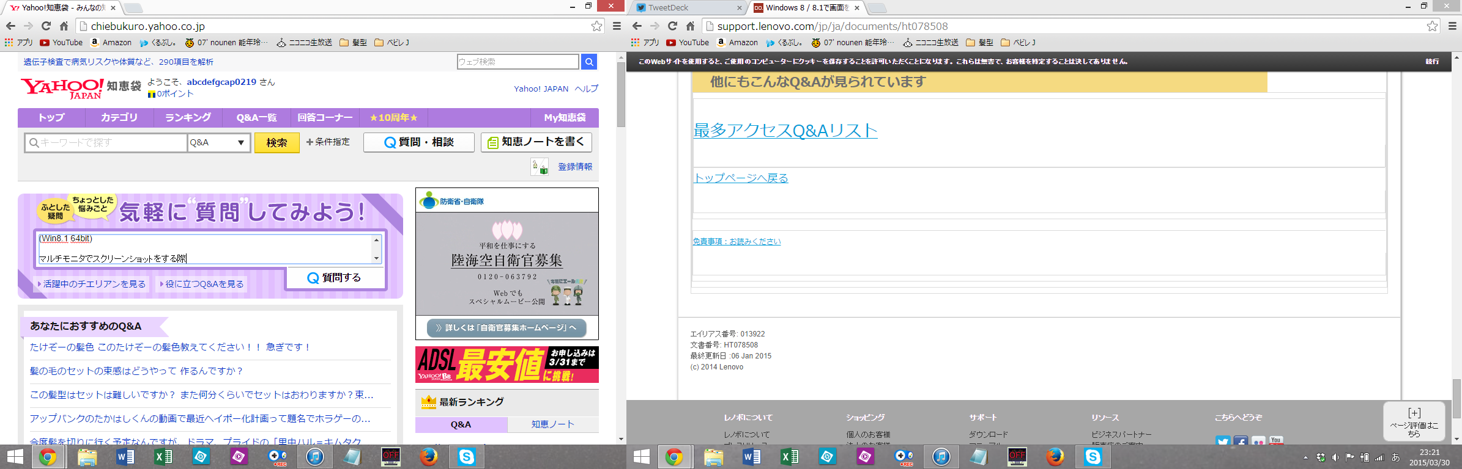Switch to the カテゴリ tab

coord(119,117)
